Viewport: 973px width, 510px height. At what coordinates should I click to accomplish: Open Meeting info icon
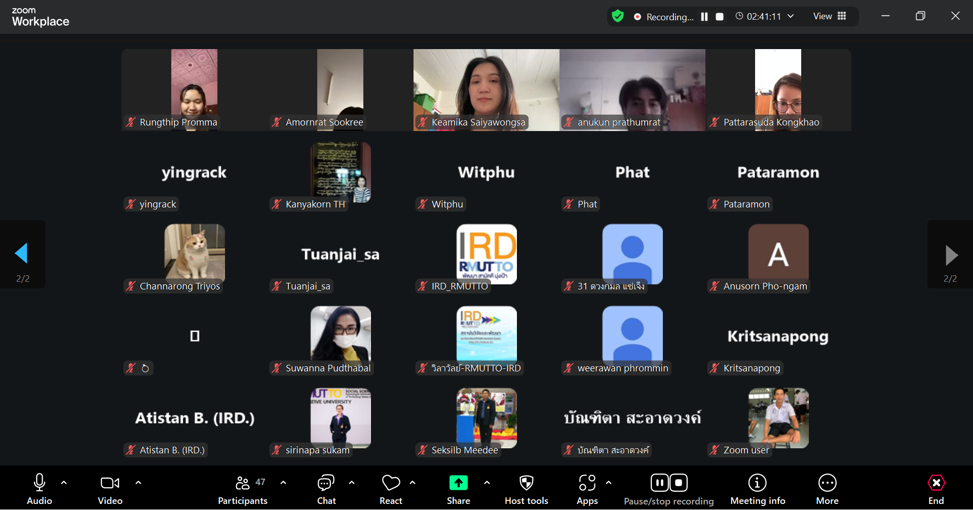[757, 483]
